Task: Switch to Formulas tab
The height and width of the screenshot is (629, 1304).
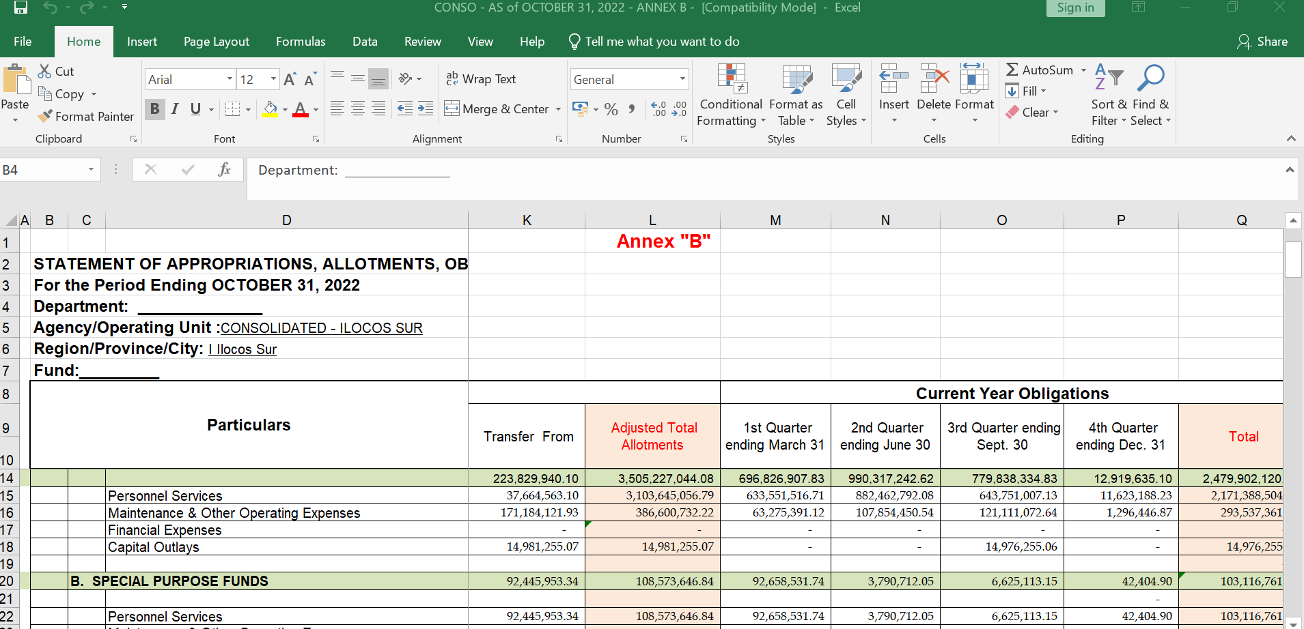Action: [301, 42]
